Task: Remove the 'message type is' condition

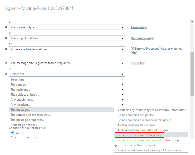Action: point(6,27)
